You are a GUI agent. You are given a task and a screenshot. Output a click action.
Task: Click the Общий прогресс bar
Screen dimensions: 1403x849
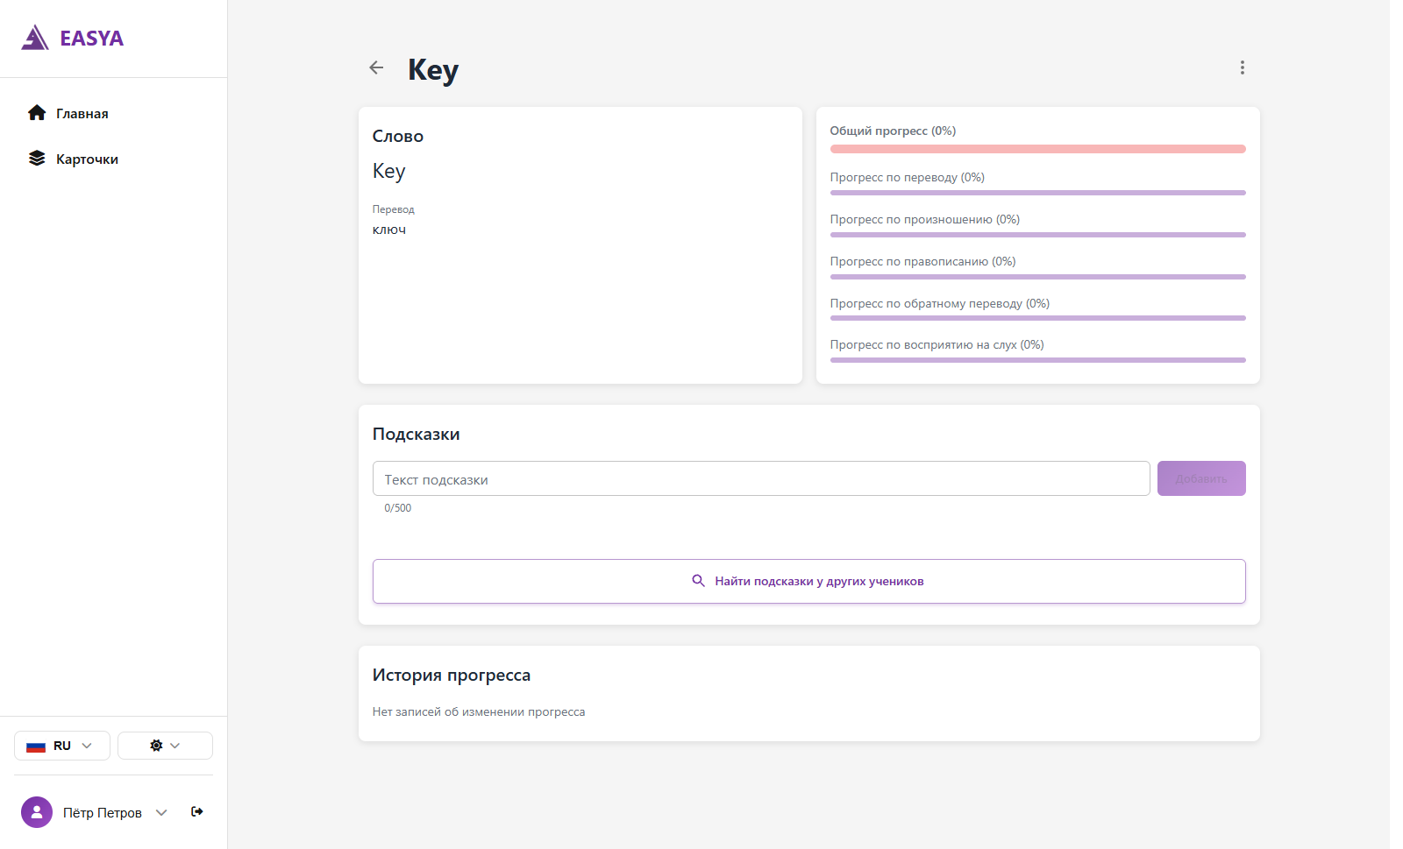[1037, 149]
